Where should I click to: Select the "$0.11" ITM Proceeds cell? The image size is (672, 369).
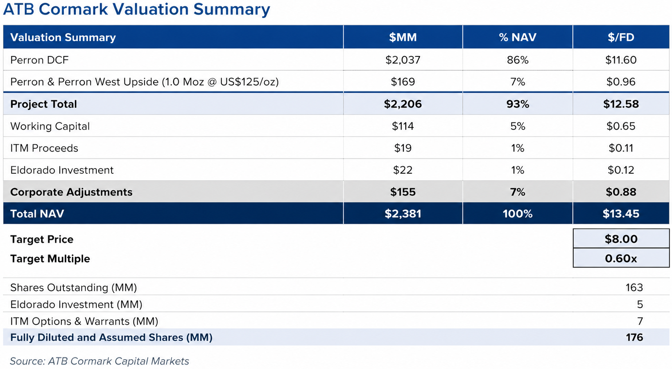621,148
